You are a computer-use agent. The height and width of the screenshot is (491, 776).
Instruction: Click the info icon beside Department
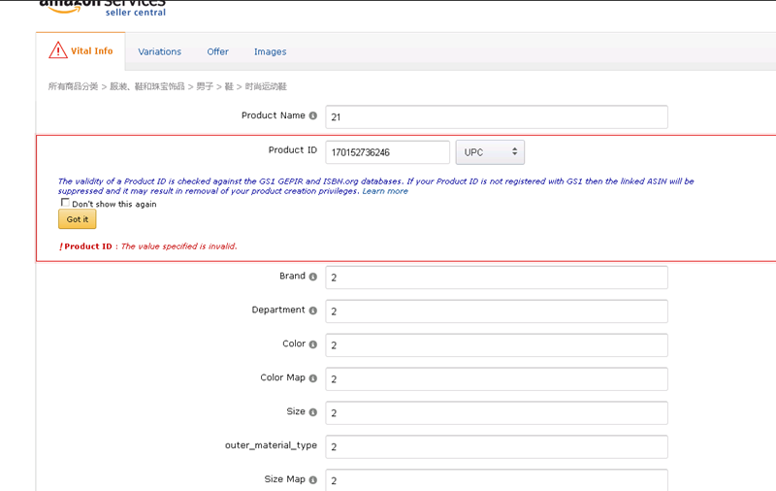click(x=312, y=311)
